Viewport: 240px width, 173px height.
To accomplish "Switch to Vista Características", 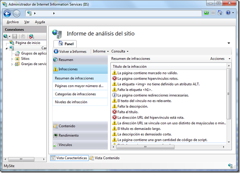I will [69, 158].
